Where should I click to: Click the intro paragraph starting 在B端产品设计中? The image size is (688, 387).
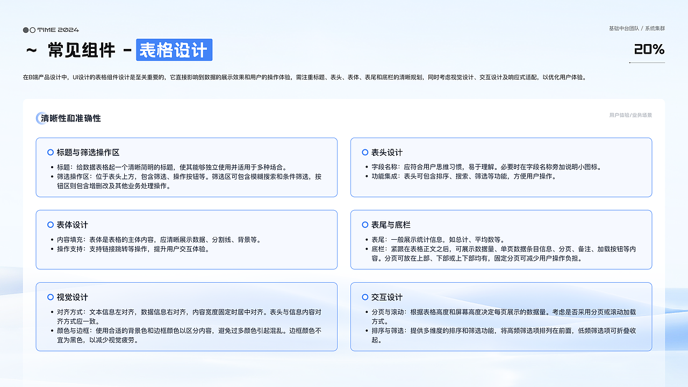tap(304, 77)
